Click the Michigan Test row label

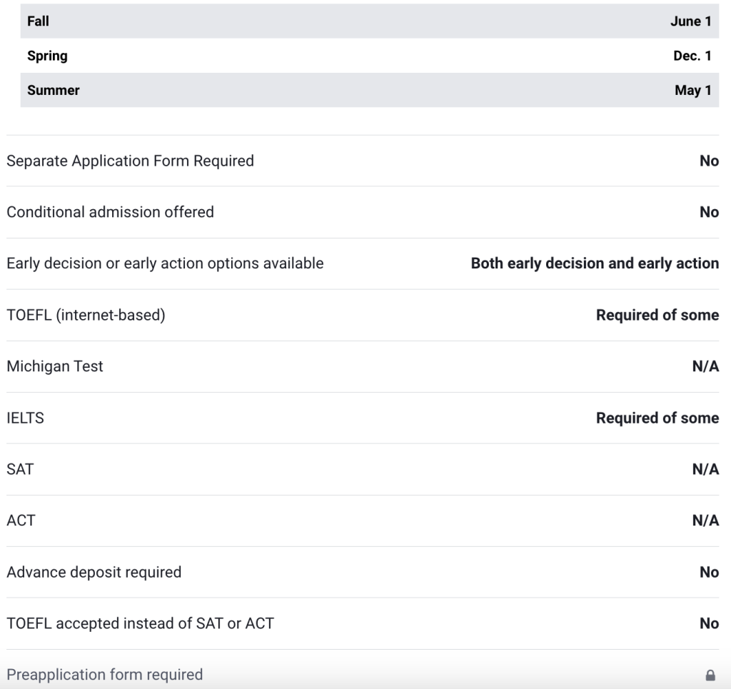[x=55, y=366]
